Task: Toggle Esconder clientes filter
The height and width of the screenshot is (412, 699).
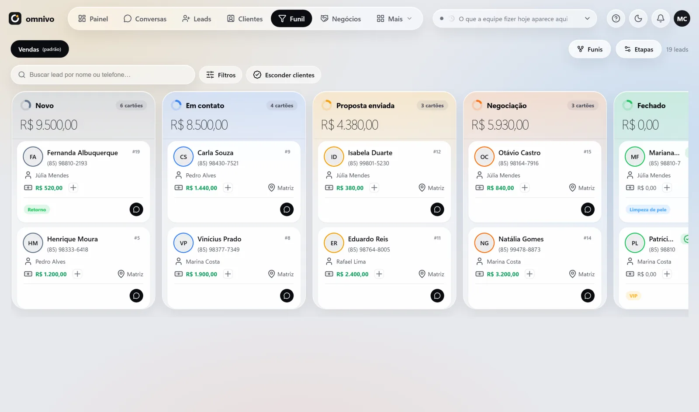Action: click(284, 75)
